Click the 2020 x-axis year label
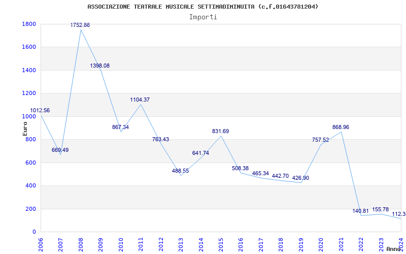This screenshot has width=406, height=254. (321, 245)
